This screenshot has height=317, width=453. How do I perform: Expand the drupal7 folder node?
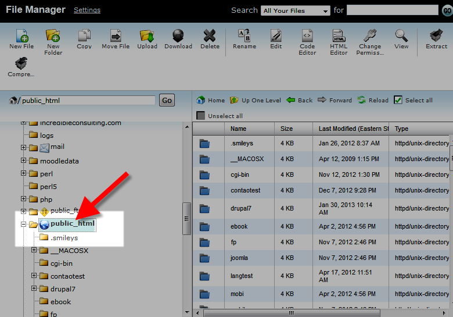[x=34, y=288]
